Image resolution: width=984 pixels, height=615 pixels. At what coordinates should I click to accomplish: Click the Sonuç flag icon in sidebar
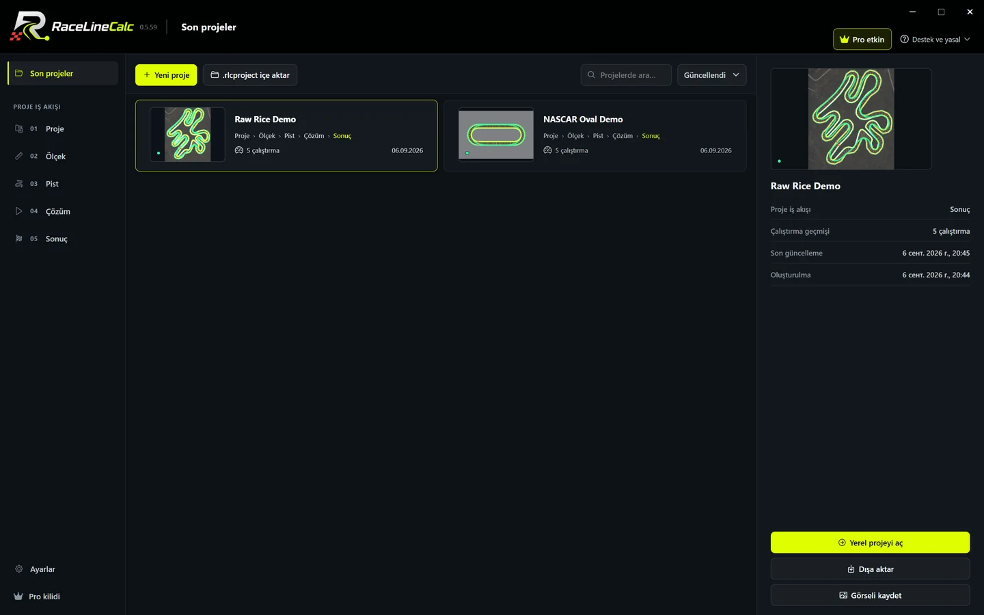point(19,238)
